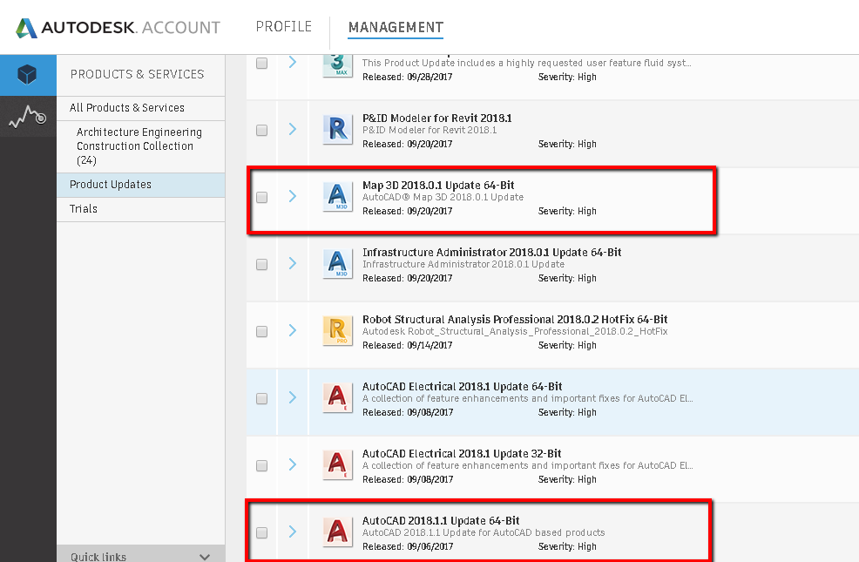Click the P&ID Modeler Revit icon
Screen dimensions: 859x562
(x=337, y=130)
